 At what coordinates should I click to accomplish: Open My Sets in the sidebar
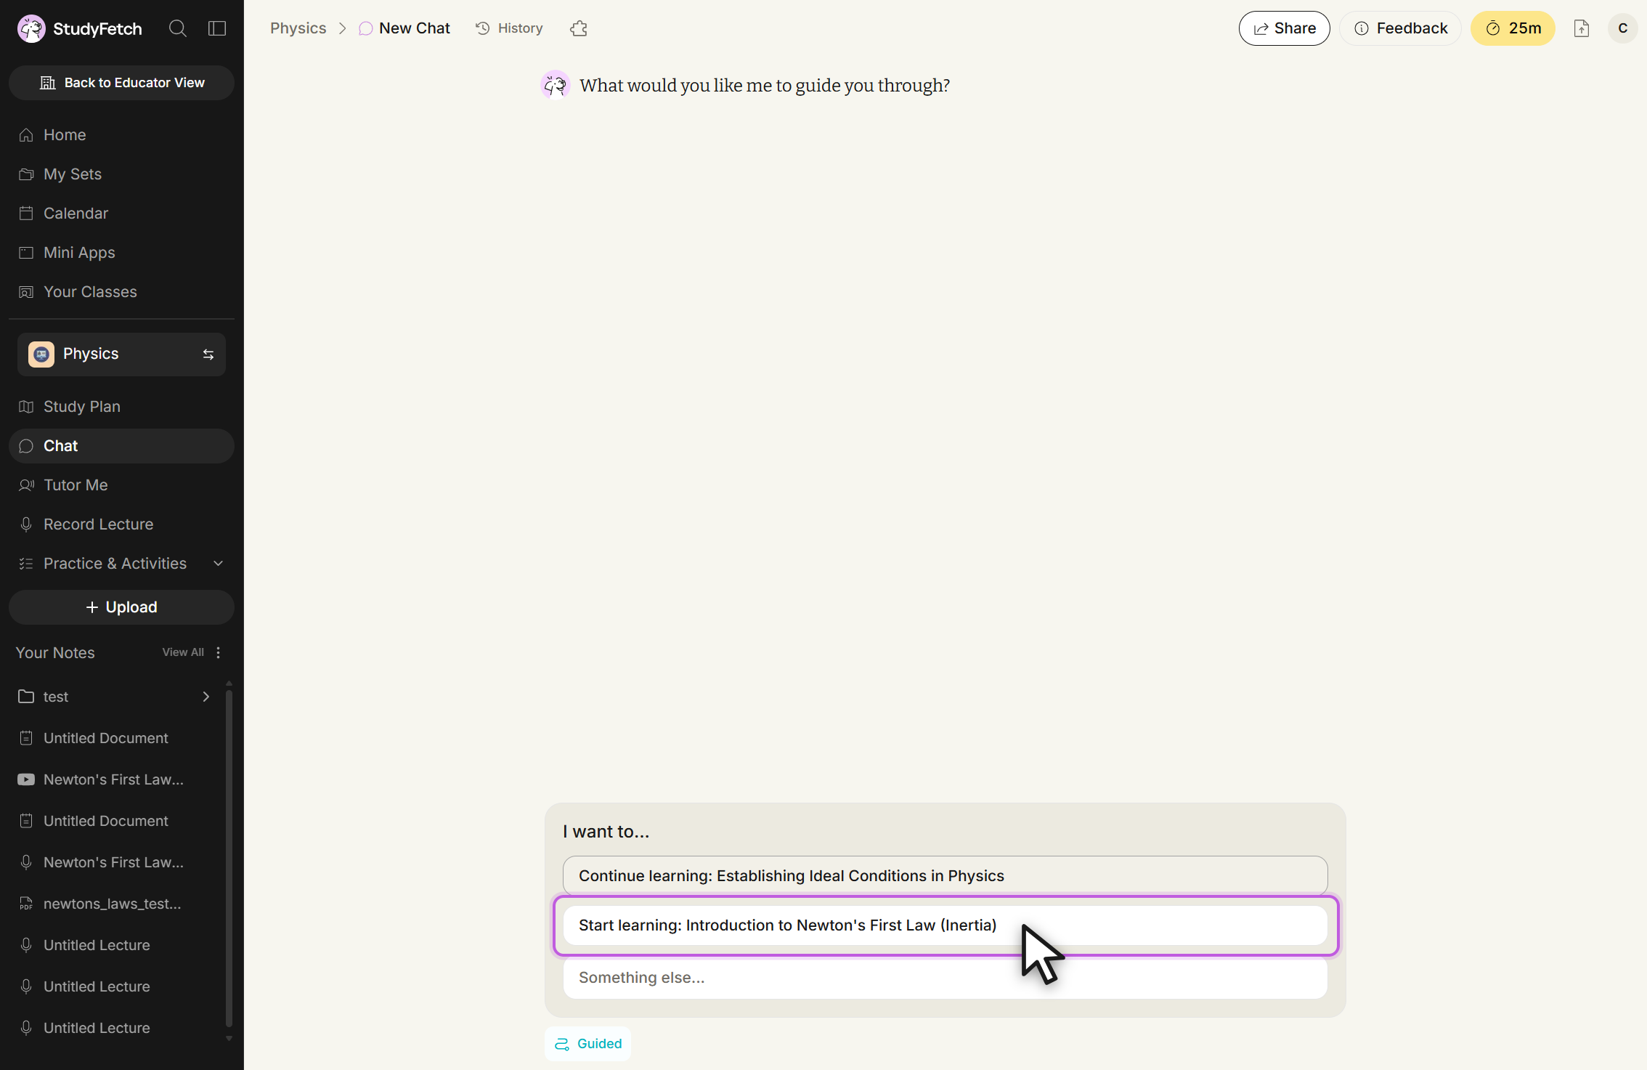(121, 174)
